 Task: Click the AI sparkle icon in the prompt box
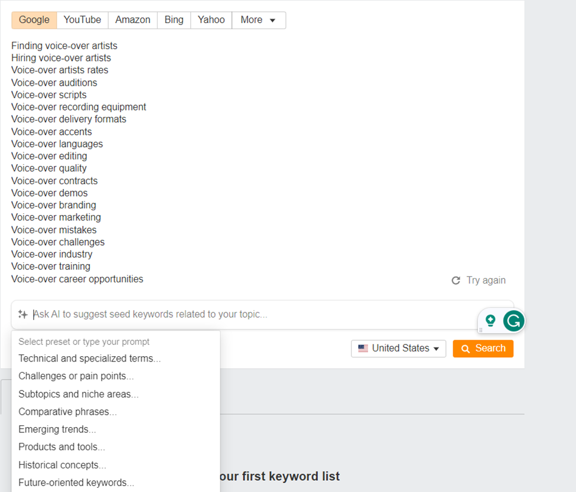(x=23, y=314)
